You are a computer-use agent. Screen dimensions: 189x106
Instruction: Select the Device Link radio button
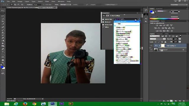click(x=103, y=25)
